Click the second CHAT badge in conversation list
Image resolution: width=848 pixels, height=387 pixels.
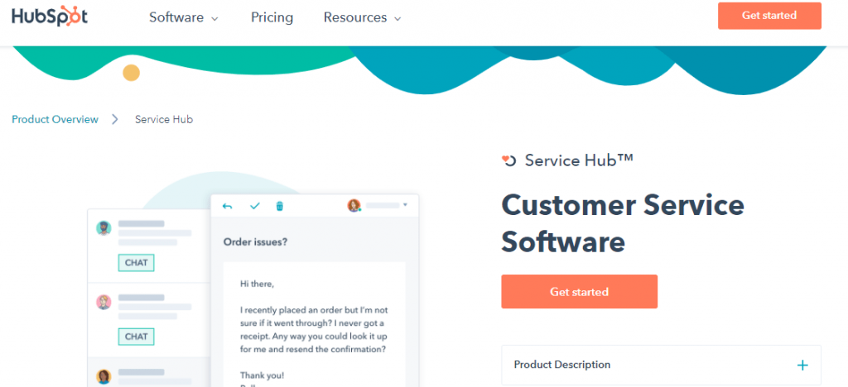click(x=137, y=337)
